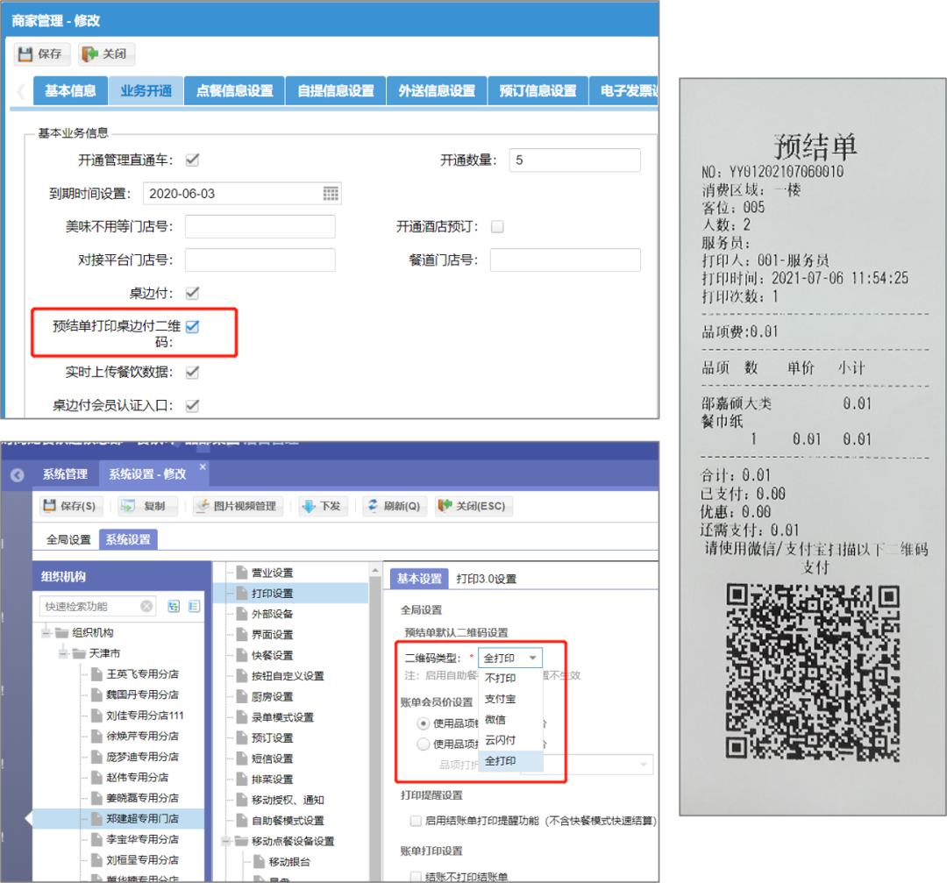
Task: Click the 关闭 close button in 商家管理 window
Action: click(x=106, y=54)
